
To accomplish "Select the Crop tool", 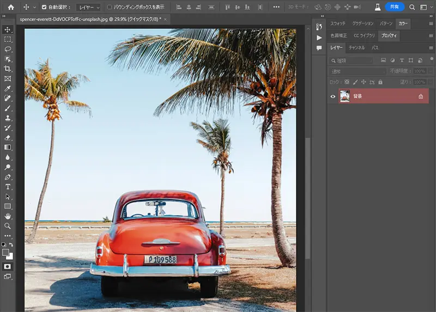I will [8, 69].
